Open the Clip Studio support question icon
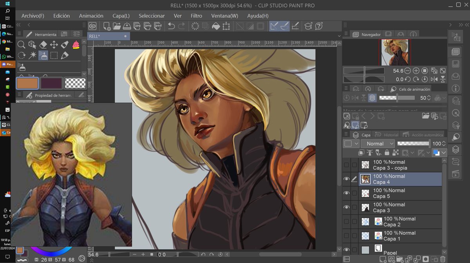 pyautogui.click(x=319, y=26)
